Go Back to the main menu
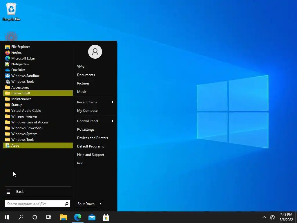 coord(38,192)
